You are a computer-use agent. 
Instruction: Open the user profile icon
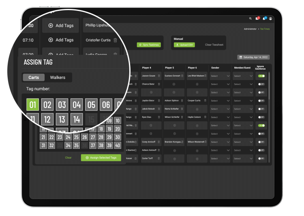point(271,19)
